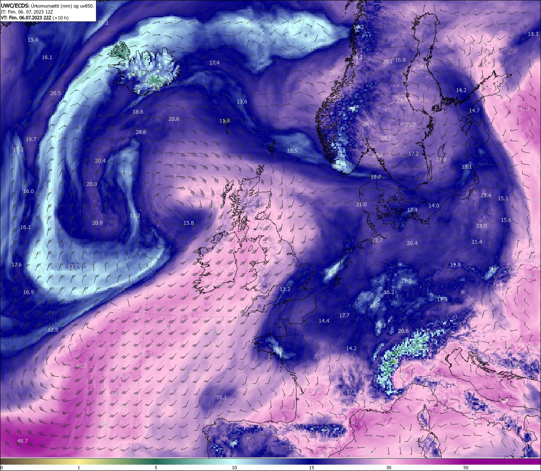This screenshot has width=541, height=471.
Task: Click the '25.7' value over Sweden
Action: click(410, 125)
